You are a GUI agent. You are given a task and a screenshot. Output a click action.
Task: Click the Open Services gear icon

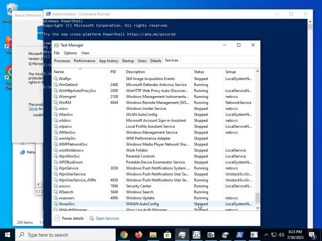point(92,218)
